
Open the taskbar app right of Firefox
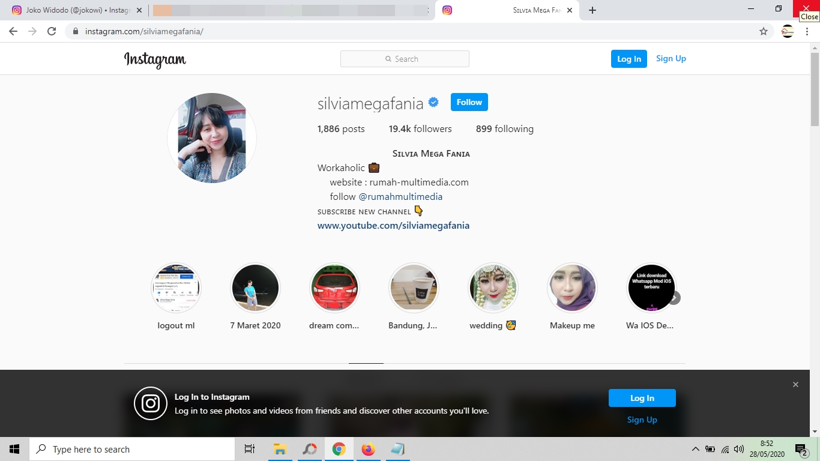point(398,449)
